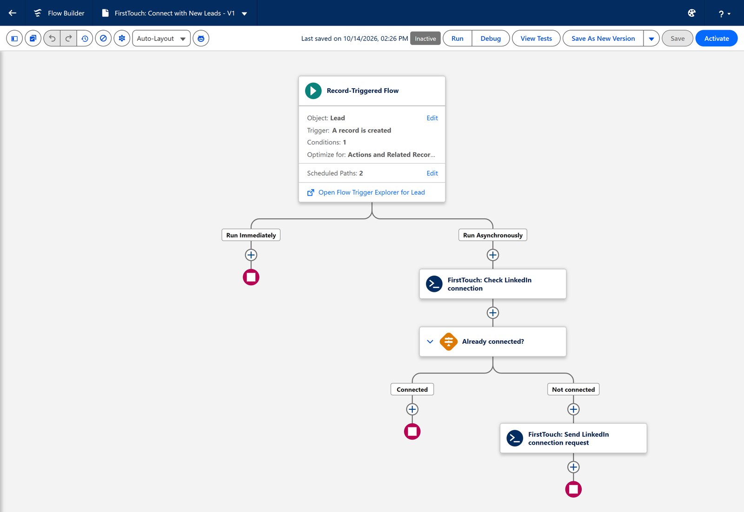Click the theme palette icon in header

[691, 13]
